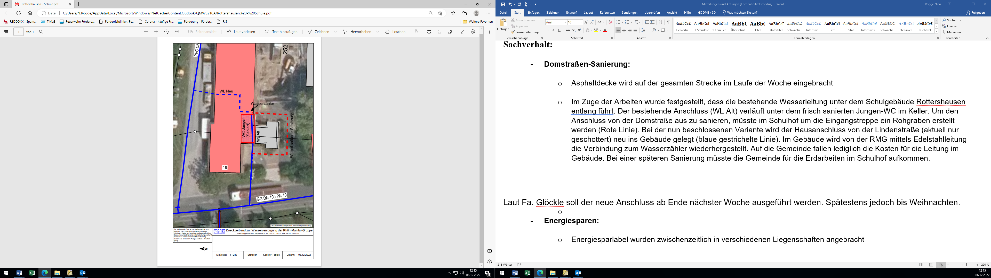Viewport: 991px width, 278px height.
Task: Toggle subscript formatting
Action: point(574,30)
